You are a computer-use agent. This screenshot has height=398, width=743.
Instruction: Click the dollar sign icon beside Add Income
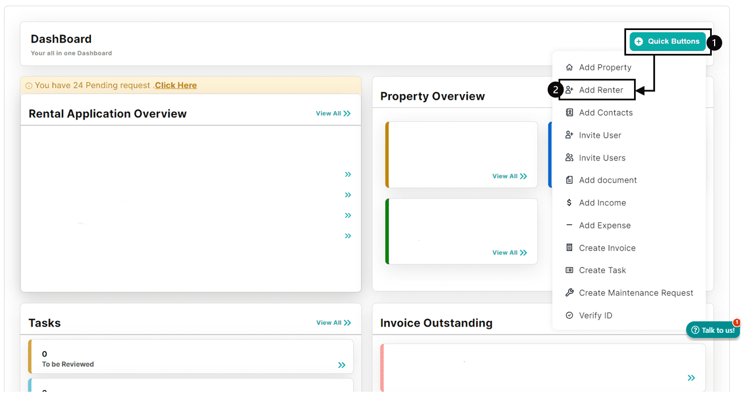coord(569,202)
